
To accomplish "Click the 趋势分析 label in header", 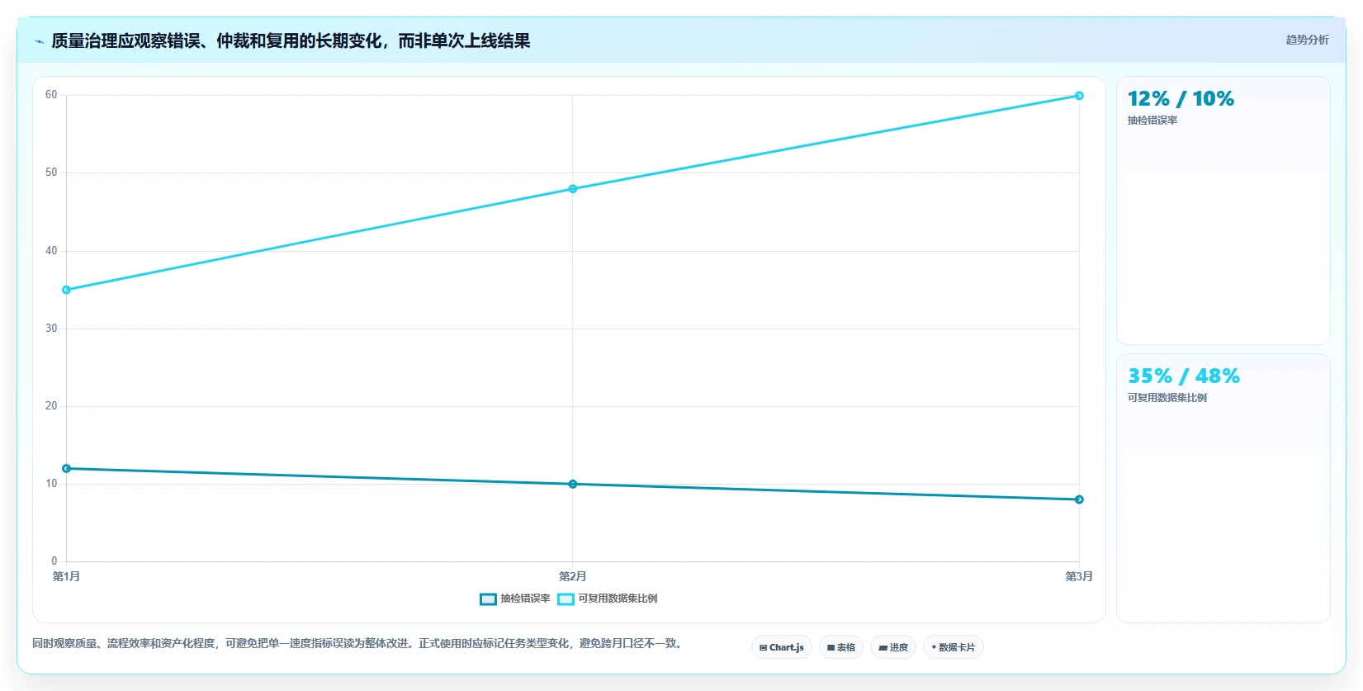I will coord(1307,40).
